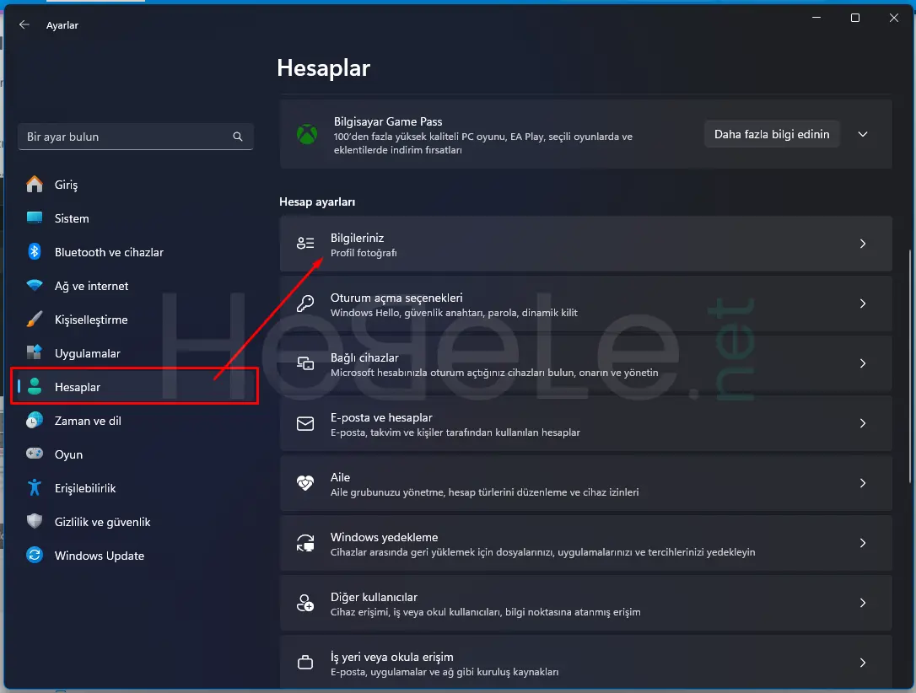Open the Oturum açma seçenekleri row
Viewport: 916px width, 693px height.
pos(586,304)
